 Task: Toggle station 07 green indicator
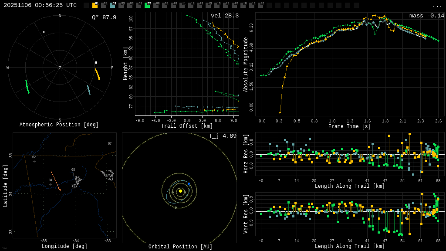pos(147,5)
